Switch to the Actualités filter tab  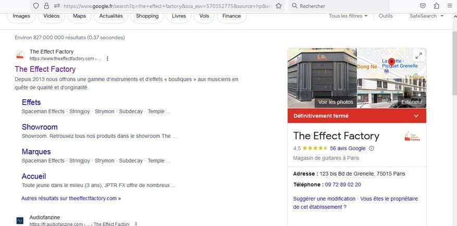click(x=111, y=16)
